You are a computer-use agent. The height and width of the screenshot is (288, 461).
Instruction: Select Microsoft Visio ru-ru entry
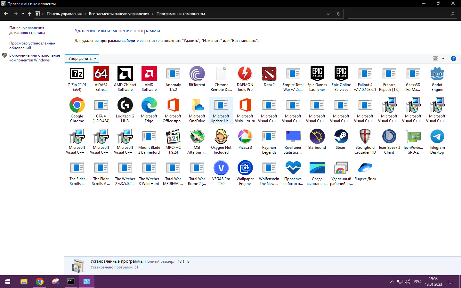[245, 110]
